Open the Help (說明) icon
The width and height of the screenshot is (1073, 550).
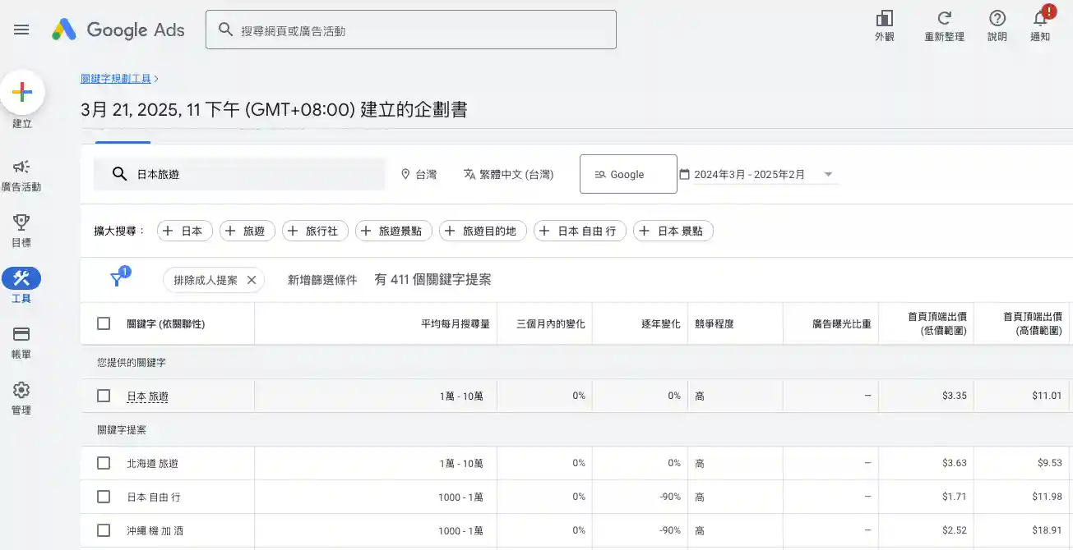point(997,20)
